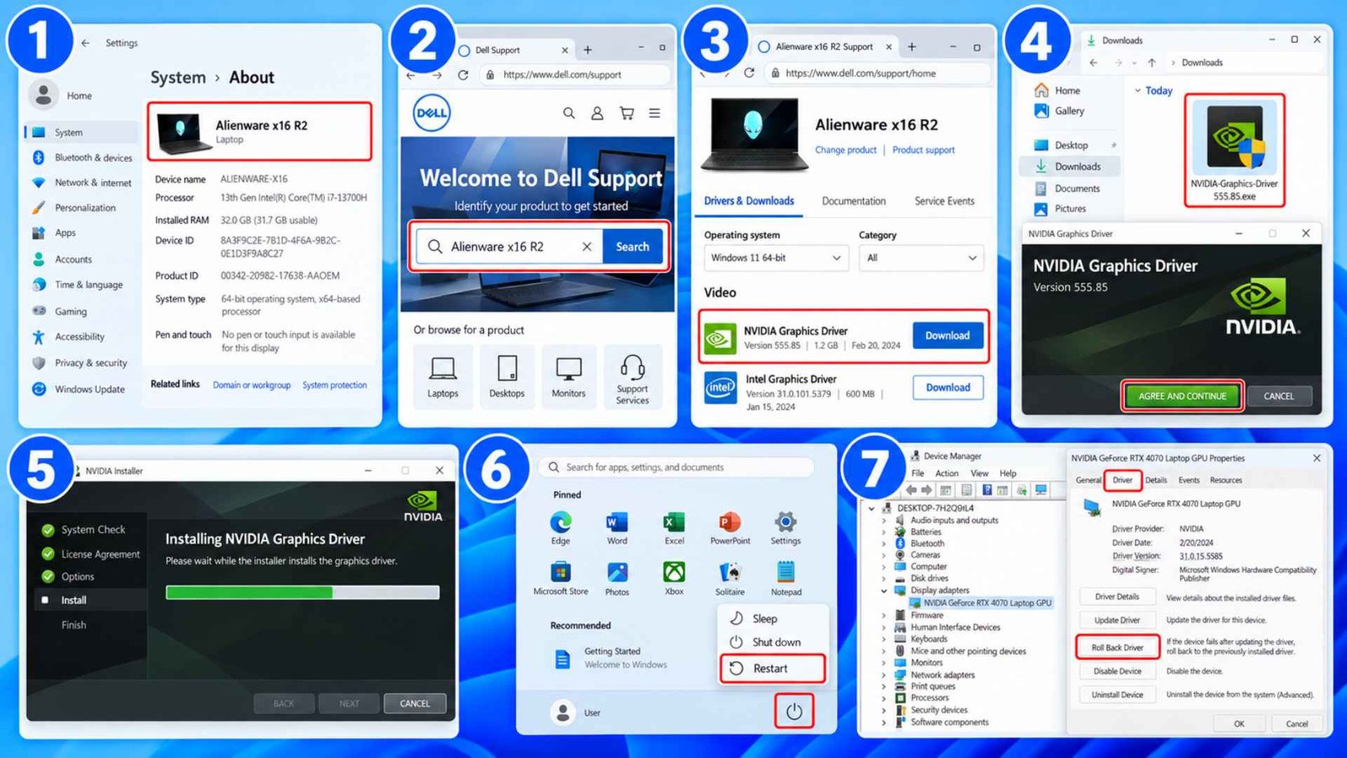The image size is (1347, 758).
Task: Open the Change product link
Action: [845, 150]
